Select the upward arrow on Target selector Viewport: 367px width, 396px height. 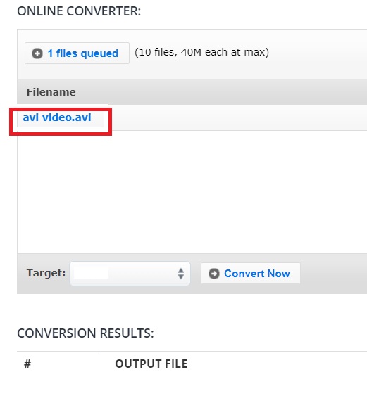[x=181, y=270]
